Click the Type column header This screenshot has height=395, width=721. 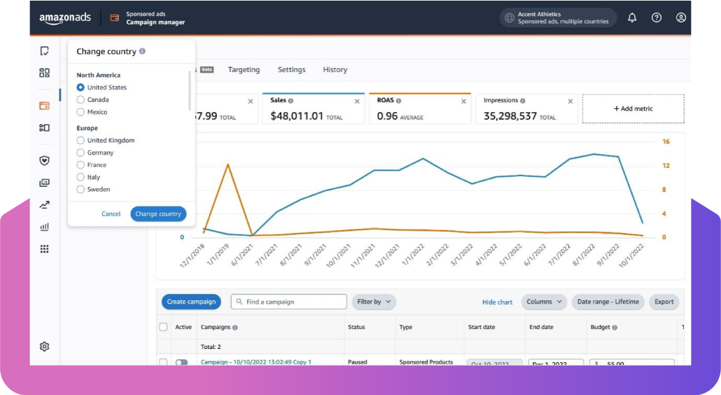pos(406,327)
